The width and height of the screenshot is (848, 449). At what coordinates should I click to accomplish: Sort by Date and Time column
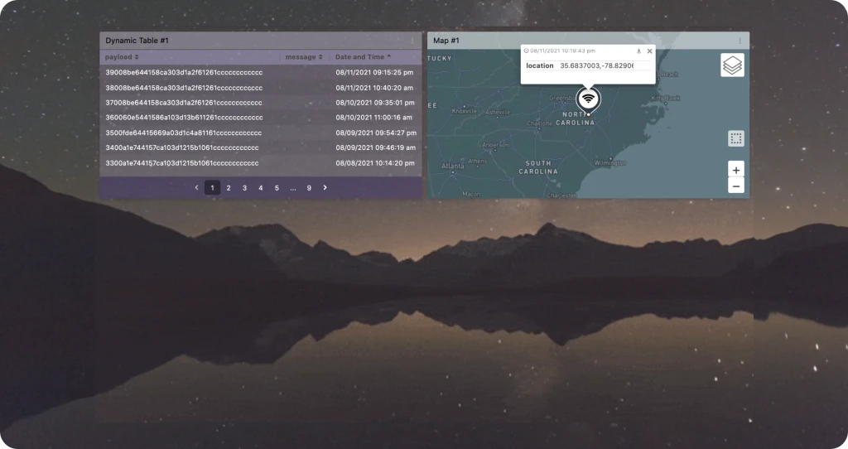click(363, 57)
